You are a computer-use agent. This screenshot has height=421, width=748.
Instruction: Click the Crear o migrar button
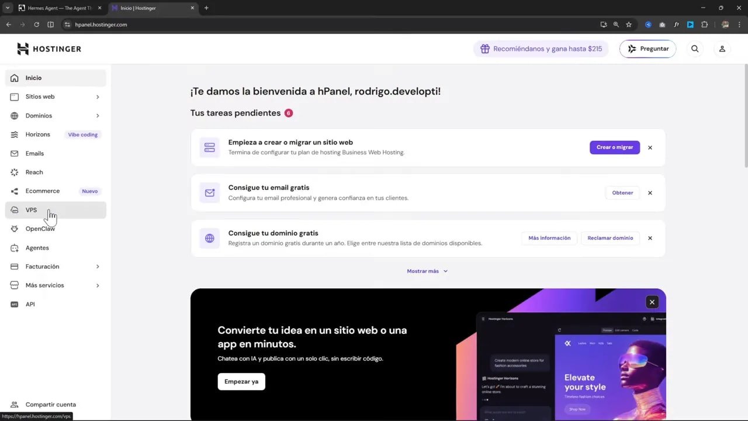pos(615,147)
